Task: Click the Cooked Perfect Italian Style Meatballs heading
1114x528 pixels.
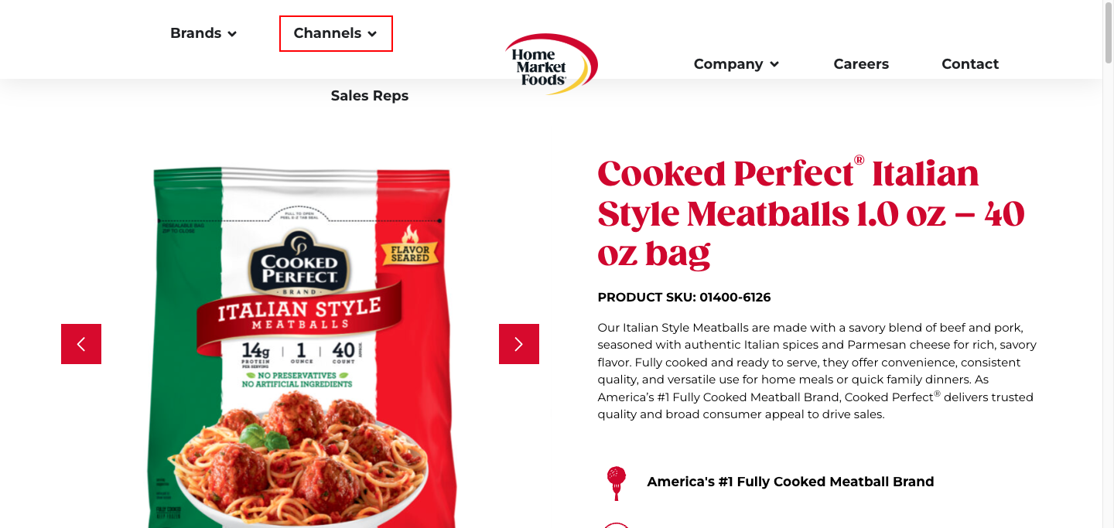Action: [811, 213]
